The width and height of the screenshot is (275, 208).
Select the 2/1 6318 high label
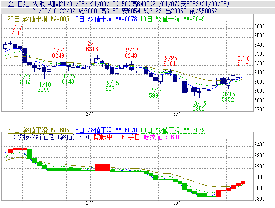(x=92, y=46)
